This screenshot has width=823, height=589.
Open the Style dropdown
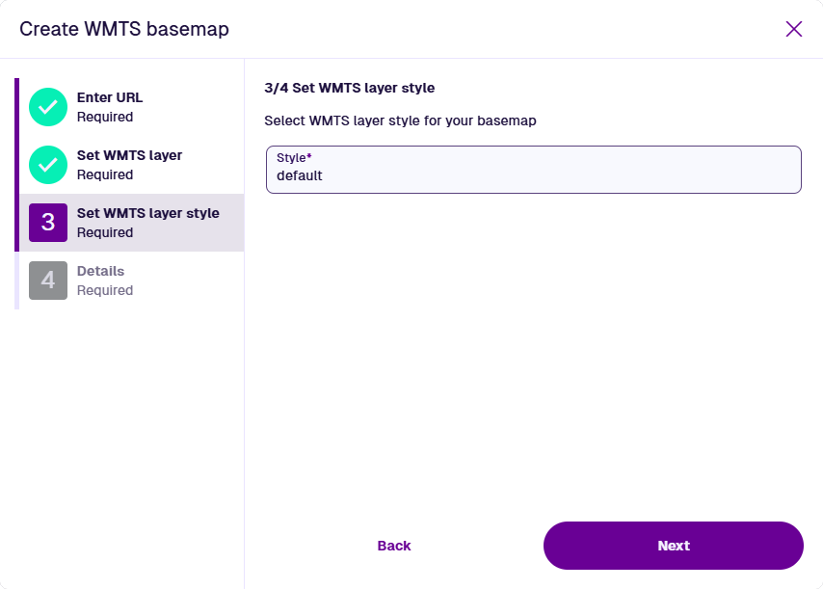coord(533,170)
